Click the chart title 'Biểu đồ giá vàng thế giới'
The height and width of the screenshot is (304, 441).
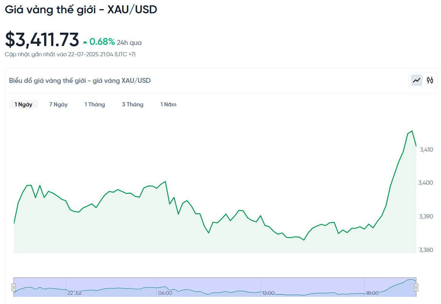coord(48,81)
